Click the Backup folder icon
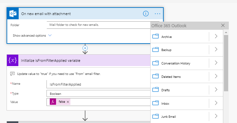The height and width of the screenshot is (123, 237). point(155,50)
